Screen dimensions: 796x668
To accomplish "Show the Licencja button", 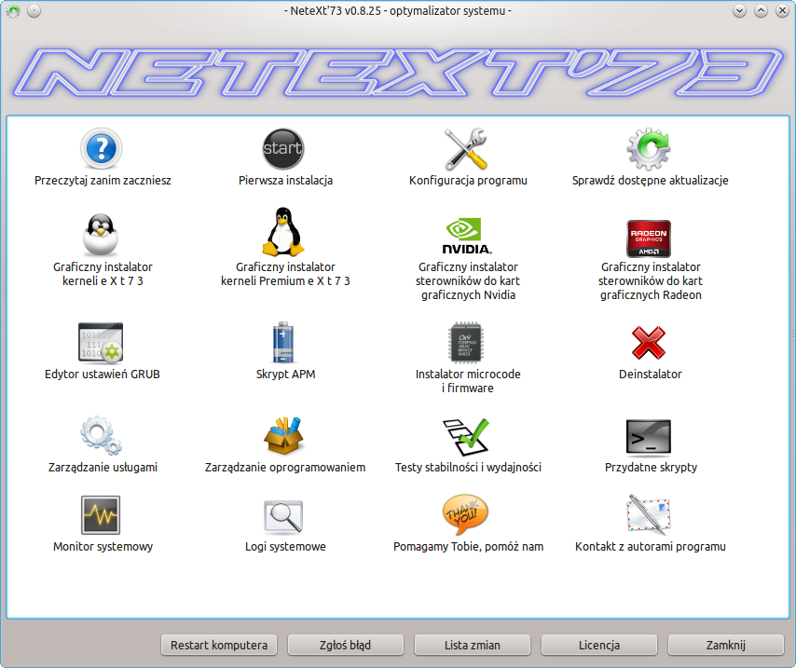I will point(599,645).
